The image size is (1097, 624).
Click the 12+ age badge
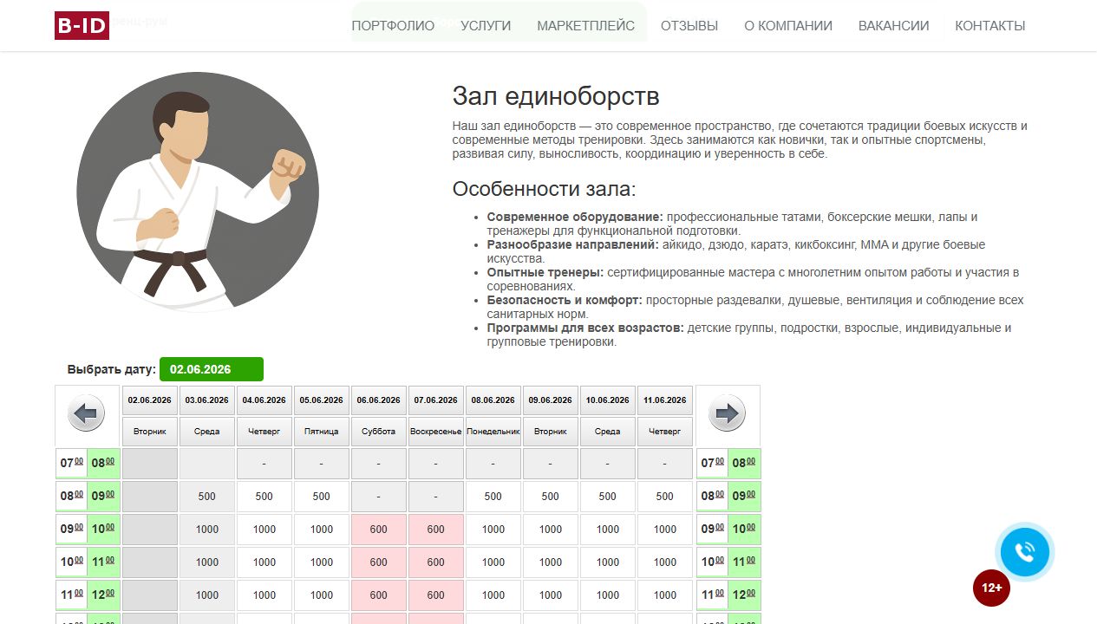(x=991, y=588)
